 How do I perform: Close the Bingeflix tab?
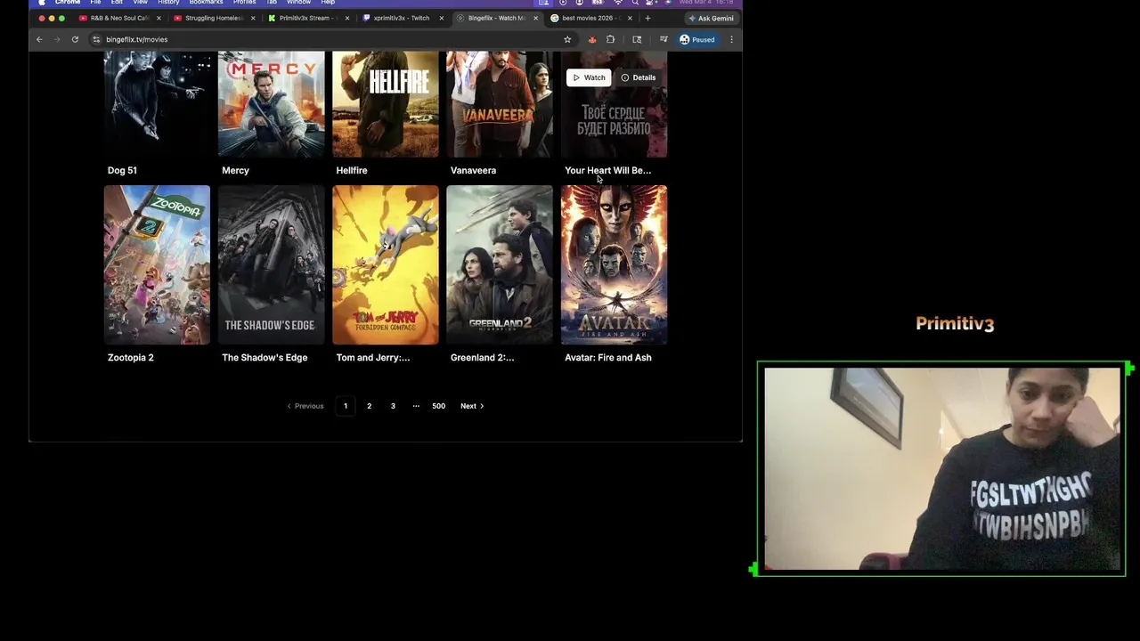tap(535, 18)
